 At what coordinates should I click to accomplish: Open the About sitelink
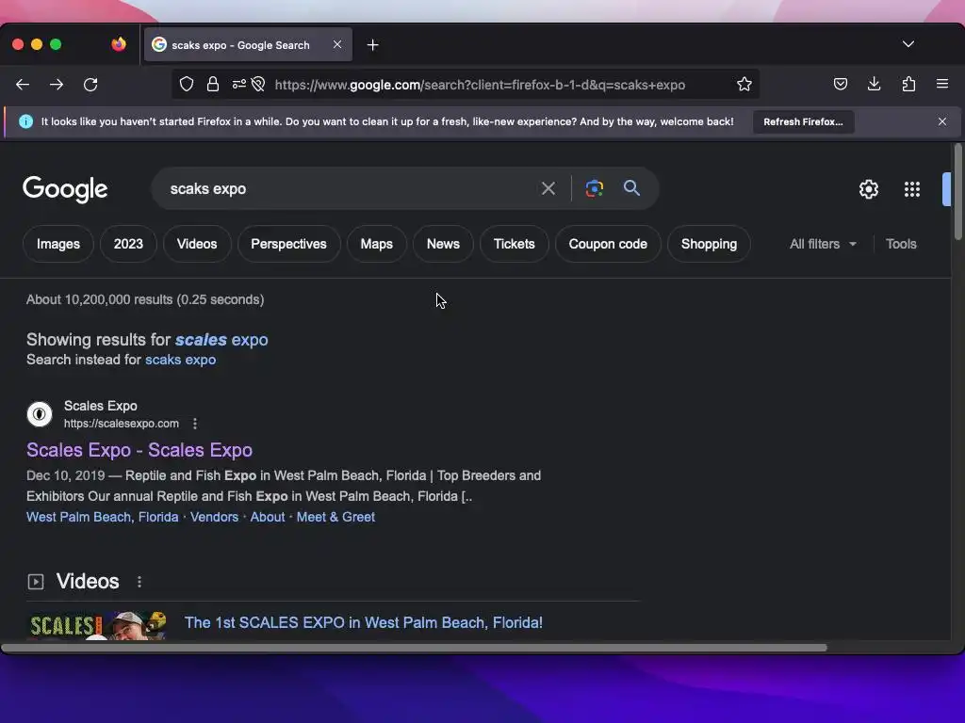pos(267,517)
